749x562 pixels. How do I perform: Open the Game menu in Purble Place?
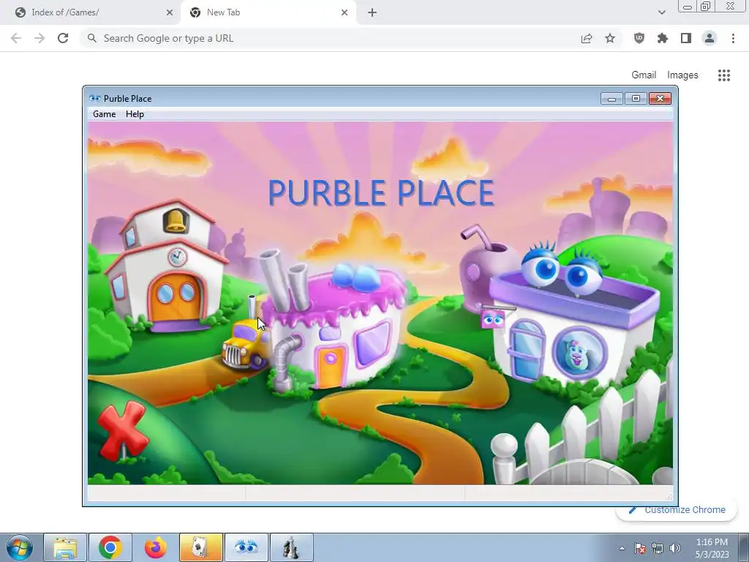click(x=104, y=113)
